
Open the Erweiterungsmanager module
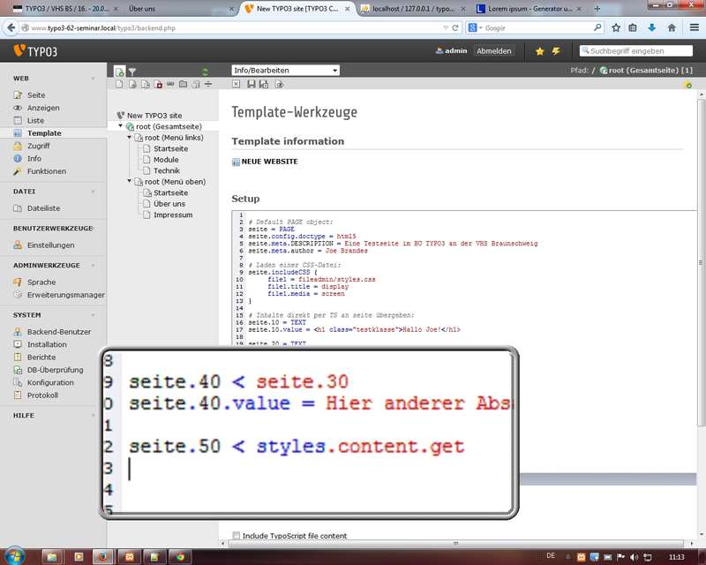click(x=65, y=295)
